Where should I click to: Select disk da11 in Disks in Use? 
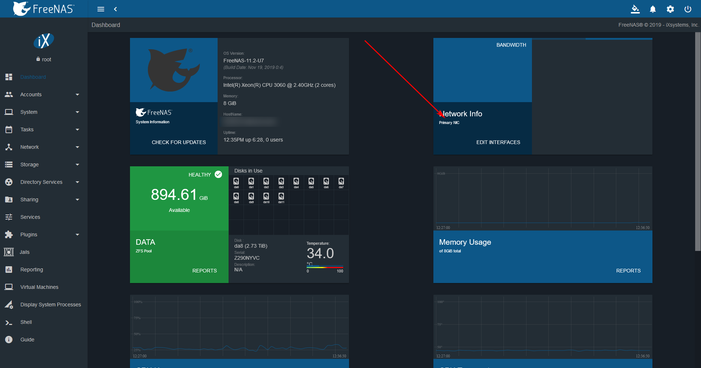pyautogui.click(x=281, y=198)
